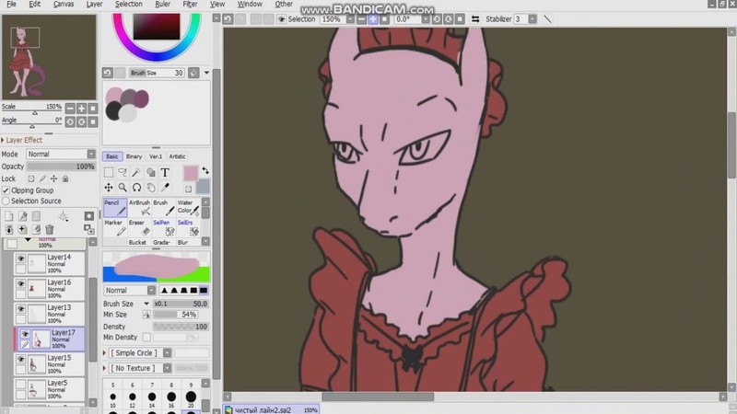The height and width of the screenshot is (414, 737).
Task: Select the Hand pan tool
Action: coord(151,188)
